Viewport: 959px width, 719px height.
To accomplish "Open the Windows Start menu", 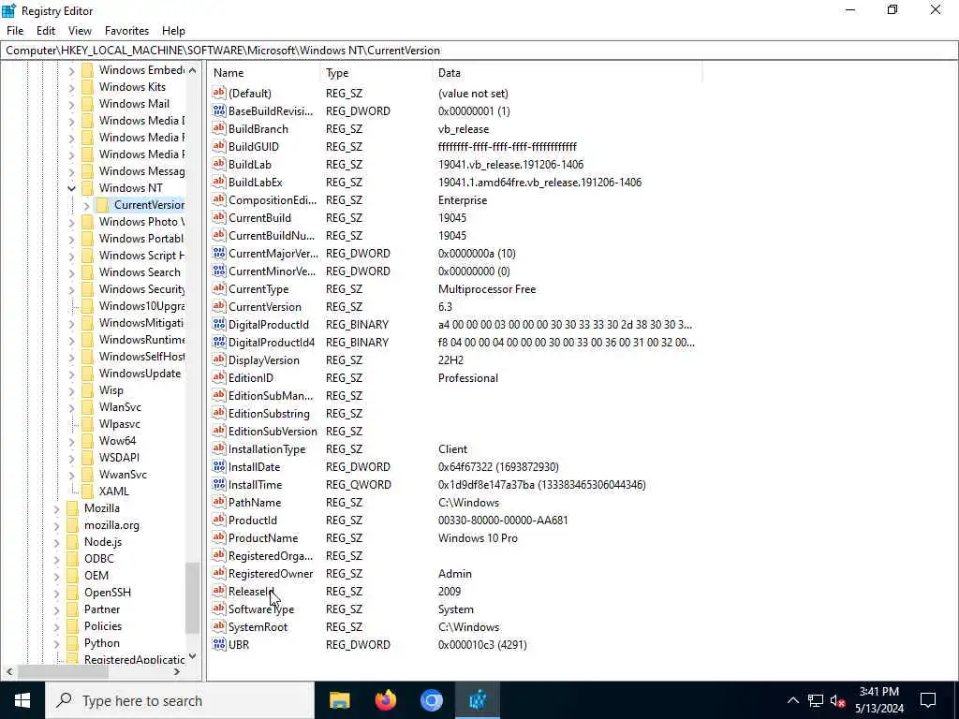I will pyautogui.click(x=22, y=700).
